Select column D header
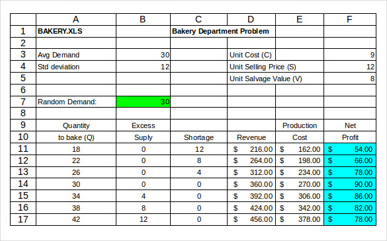Screen dimensions: 387x241 (251, 19)
